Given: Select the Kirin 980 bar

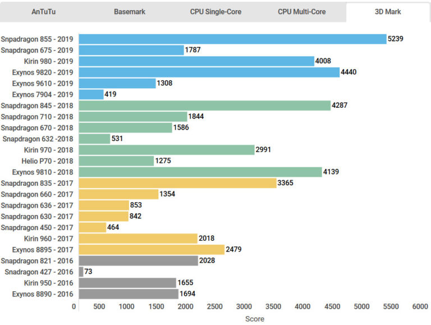Looking at the screenshot, I should pos(196,61).
